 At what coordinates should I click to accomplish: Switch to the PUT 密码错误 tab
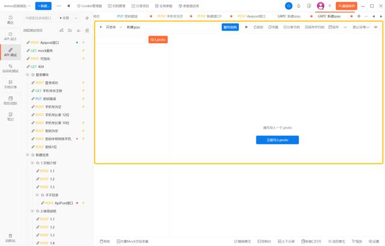click(x=128, y=16)
